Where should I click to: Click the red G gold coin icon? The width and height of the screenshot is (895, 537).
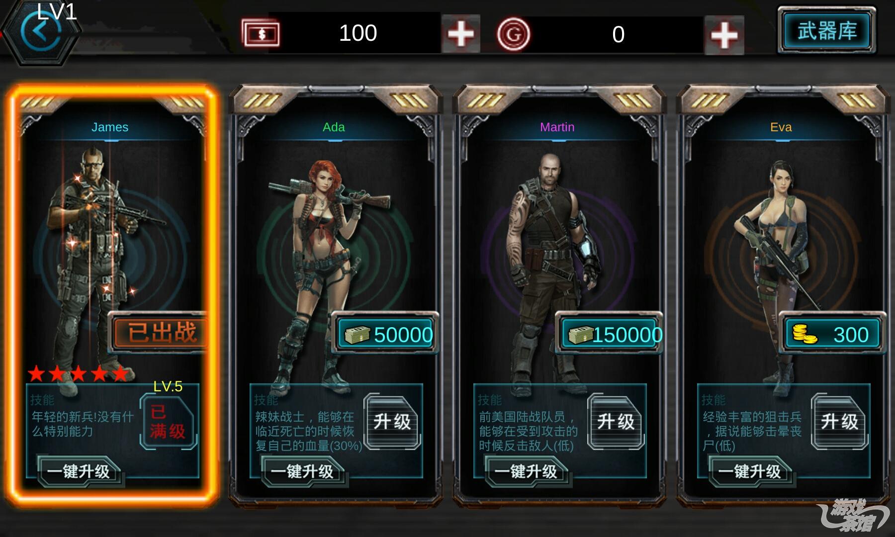point(514,34)
